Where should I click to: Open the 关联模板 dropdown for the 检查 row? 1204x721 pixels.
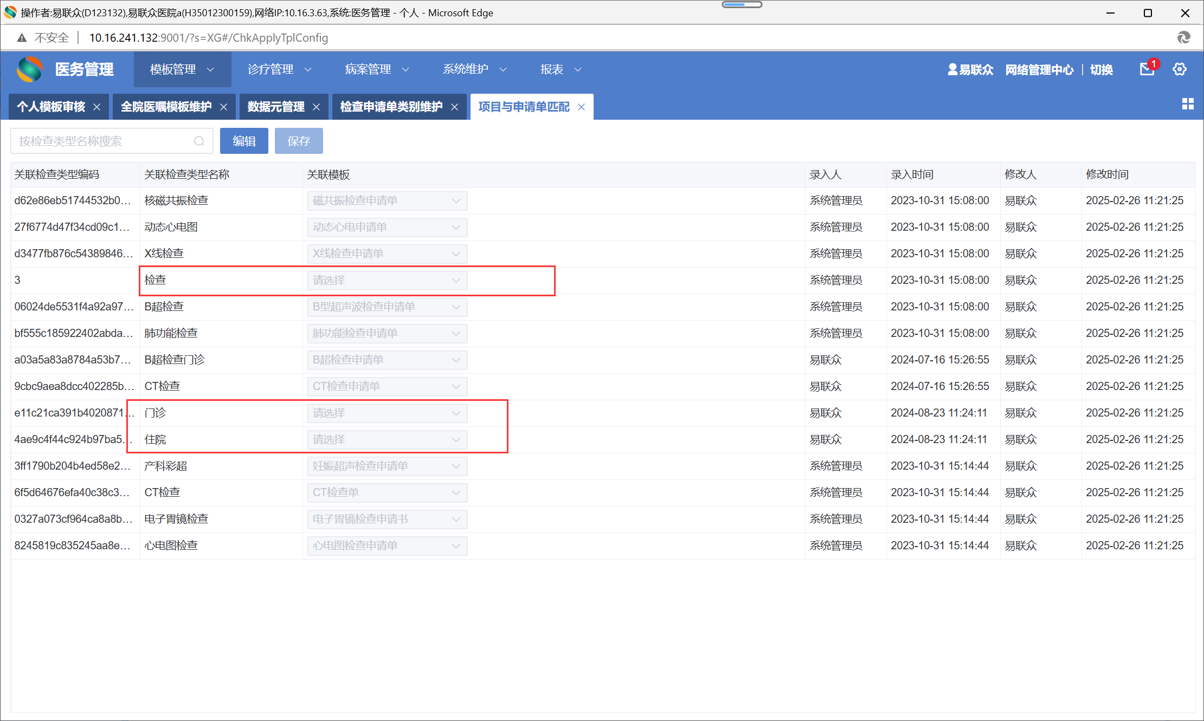pos(387,281)
